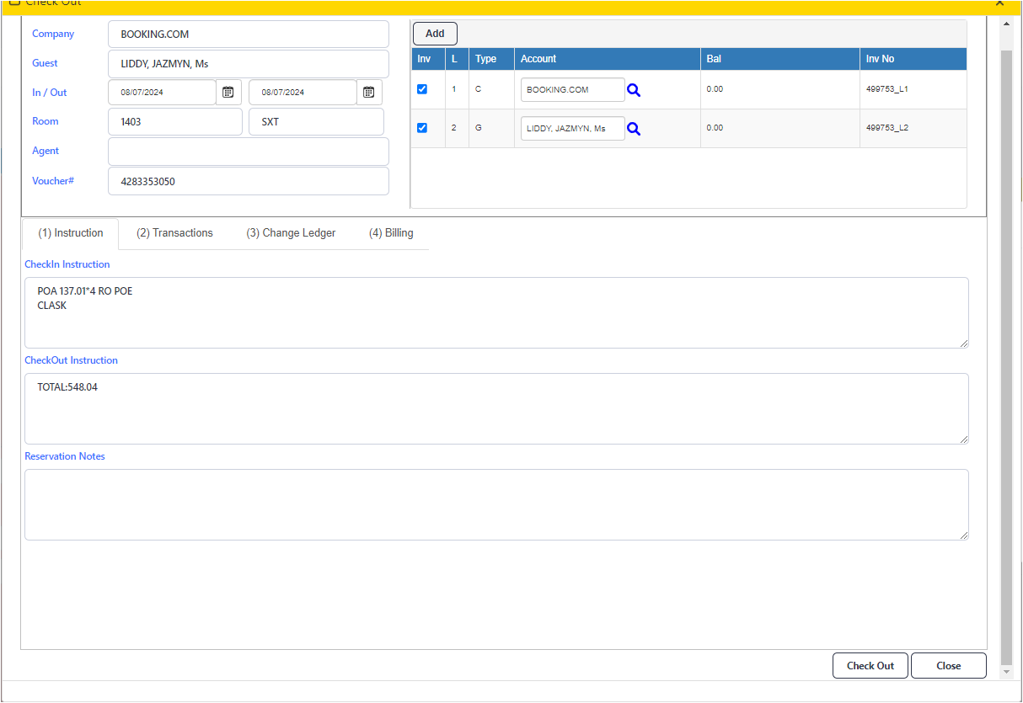Screen dimensions: 1023x703
Task: Click the Agent label
Action: tap(46, 151)
